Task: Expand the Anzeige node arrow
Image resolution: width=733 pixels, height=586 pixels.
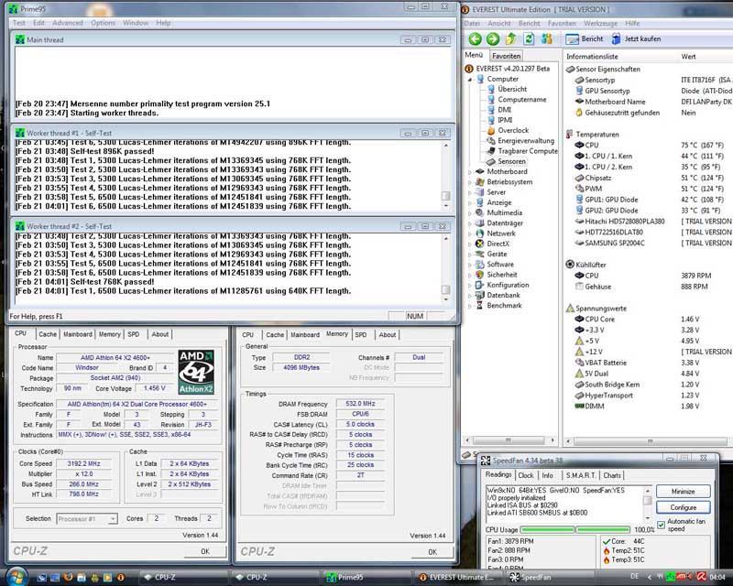Action: (x=470, y=202)
